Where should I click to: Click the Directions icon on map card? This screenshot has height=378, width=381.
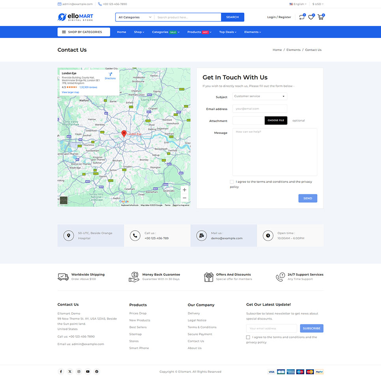pos(110,75)
